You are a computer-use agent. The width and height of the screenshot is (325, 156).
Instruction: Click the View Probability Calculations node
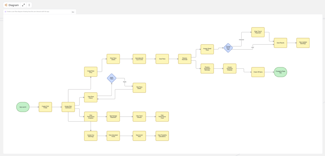[162, 136]
